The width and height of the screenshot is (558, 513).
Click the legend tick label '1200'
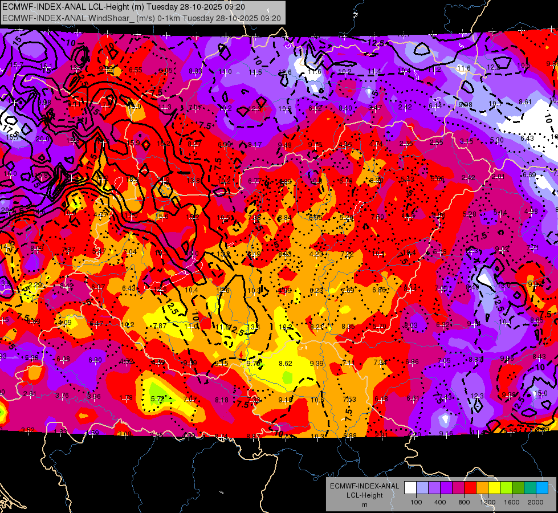487,502
